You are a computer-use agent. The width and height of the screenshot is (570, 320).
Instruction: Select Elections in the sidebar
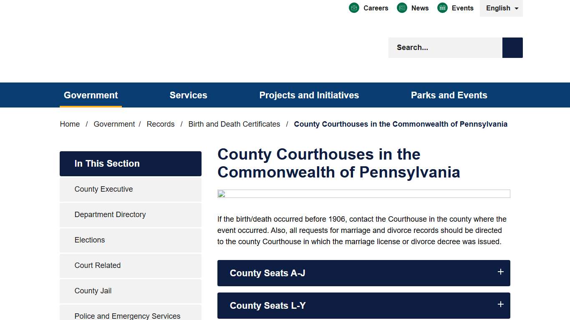pos(90,240)
